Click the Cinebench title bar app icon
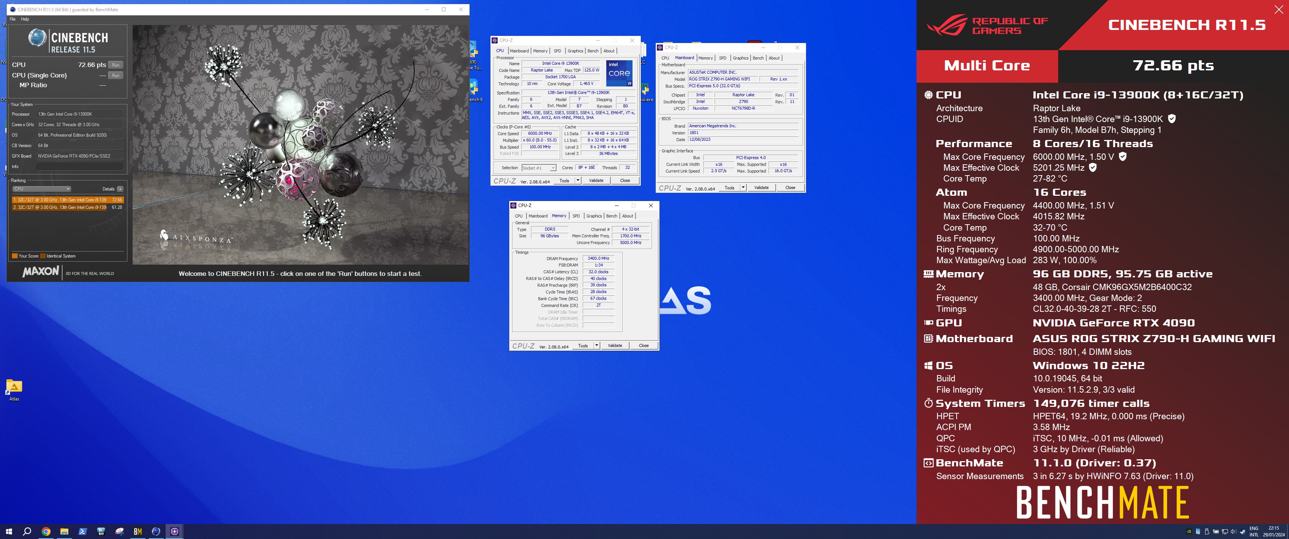Viewport: 1289px width, 539px height. tap(12, 9)
